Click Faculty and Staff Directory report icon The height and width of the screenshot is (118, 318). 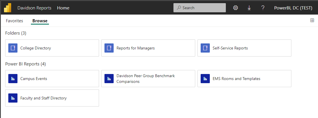pyautogui.click(x=13, y=98)
